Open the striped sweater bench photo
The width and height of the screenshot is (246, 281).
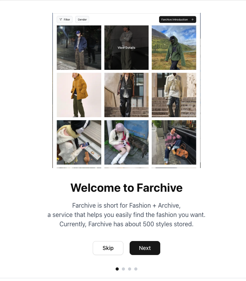[174, 142]
